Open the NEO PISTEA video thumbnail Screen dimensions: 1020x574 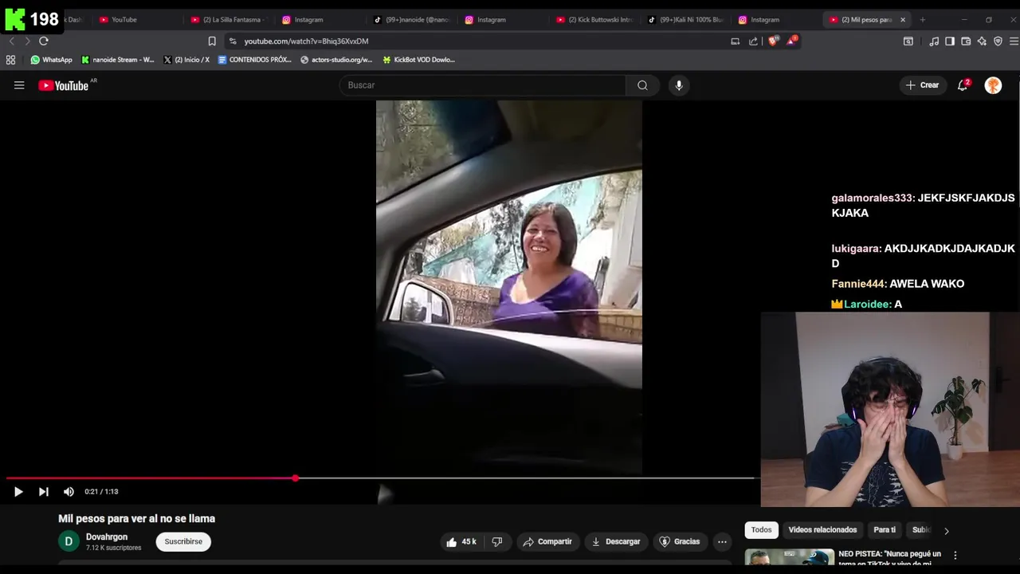click(790, 556)
